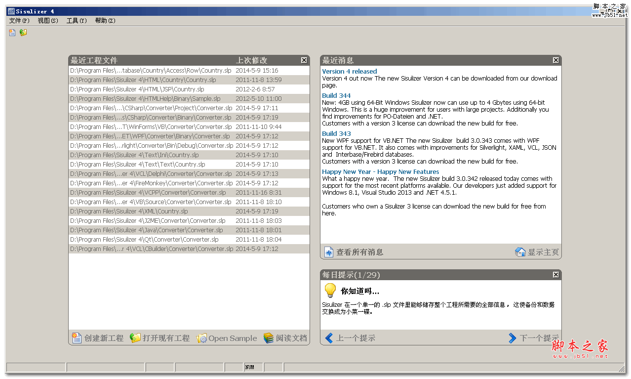Open the 文件(F) menu
Viewport: 631px width, 379px height.
19,21
